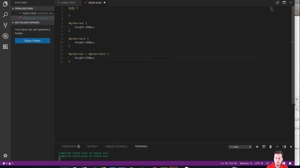Click the editor minimap
300x168 pixels.
(272, 9)
